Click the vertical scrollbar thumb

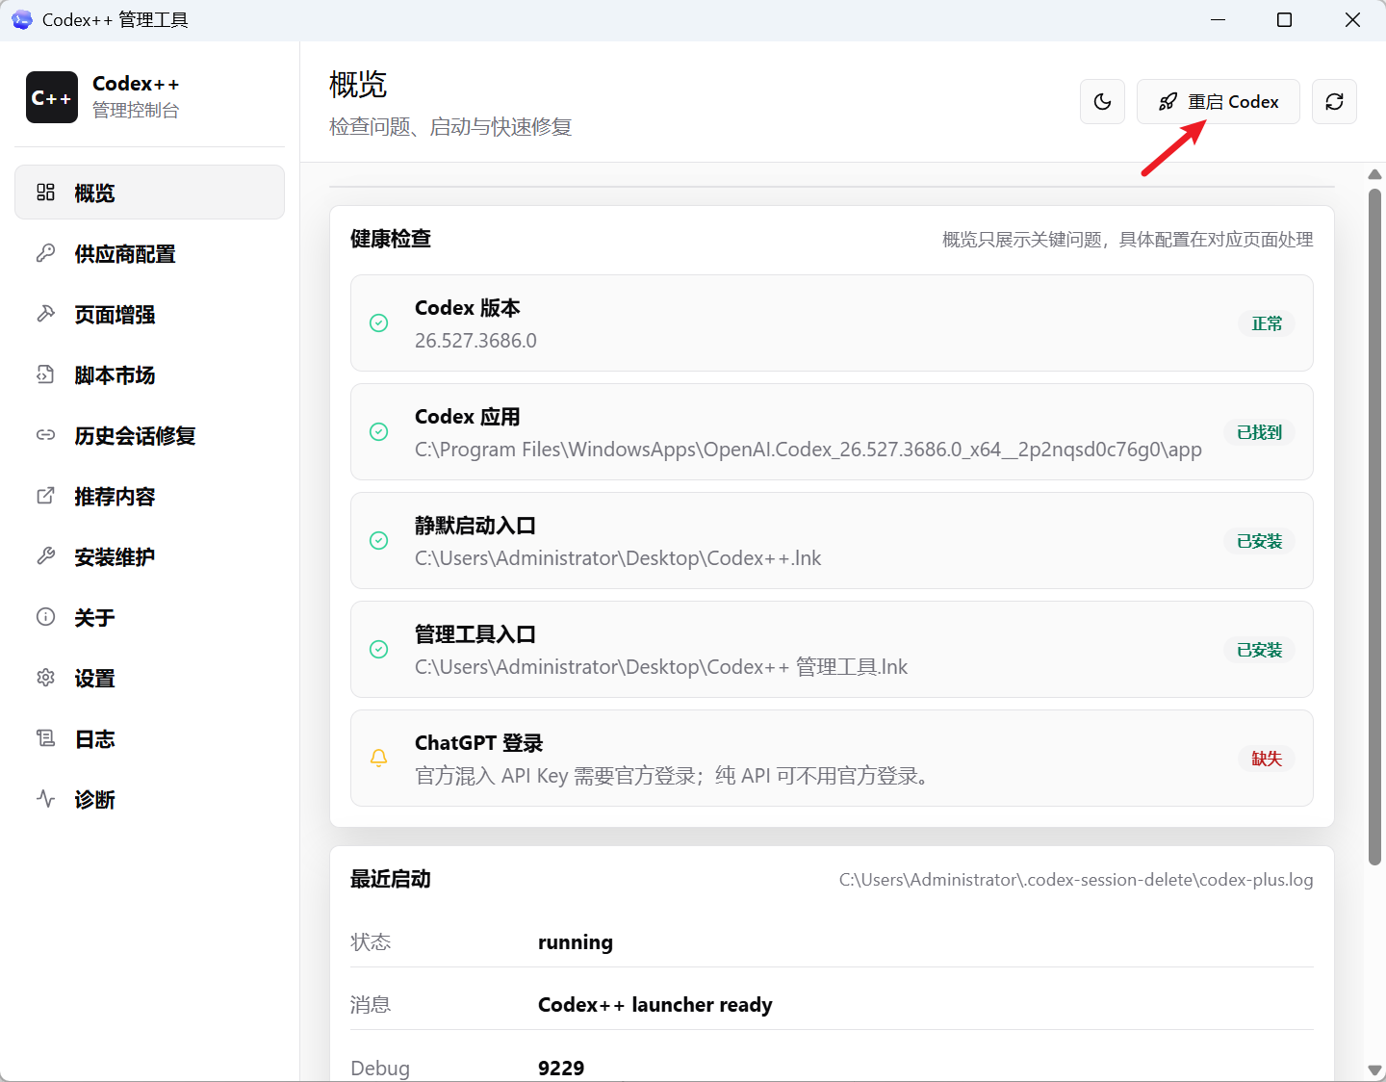[1374, 528]
